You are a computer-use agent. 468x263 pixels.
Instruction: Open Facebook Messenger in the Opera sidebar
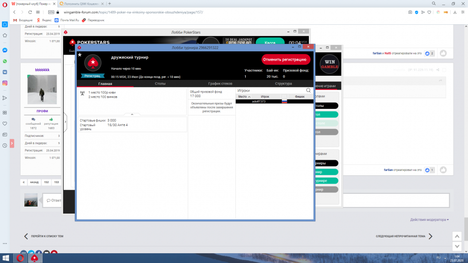pyautogui.click(x=5, y=50)
